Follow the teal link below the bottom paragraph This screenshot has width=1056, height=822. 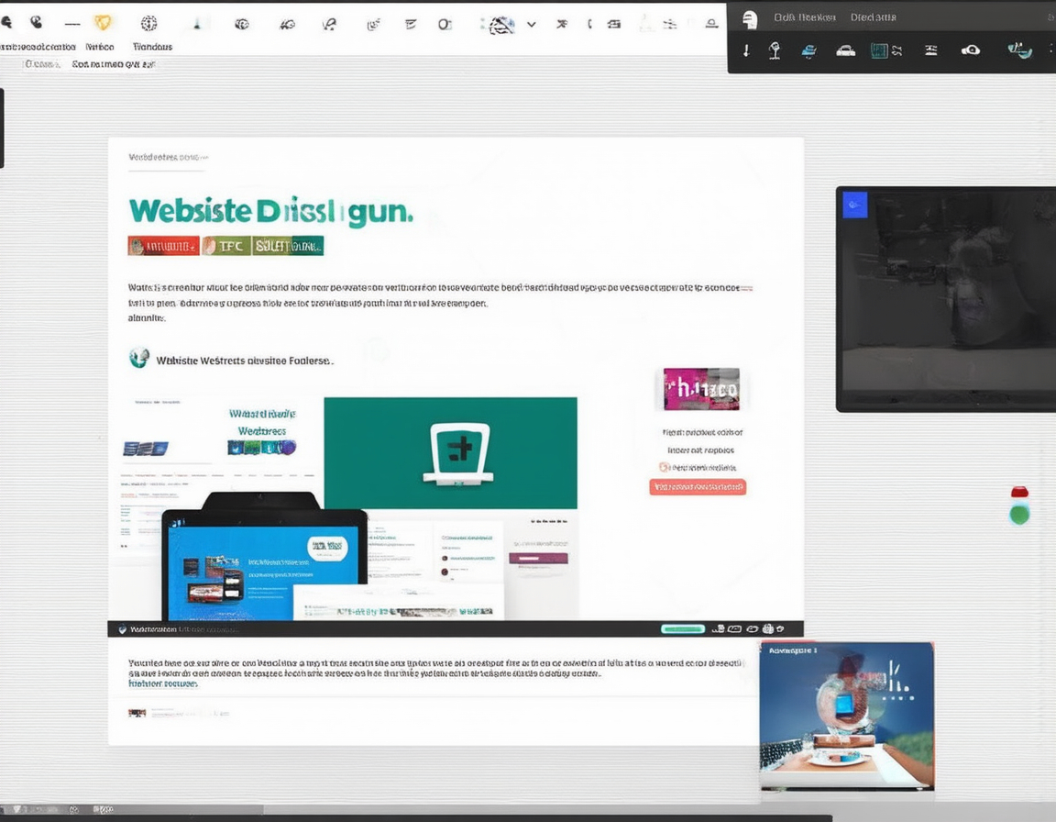(x=163, y=683)
